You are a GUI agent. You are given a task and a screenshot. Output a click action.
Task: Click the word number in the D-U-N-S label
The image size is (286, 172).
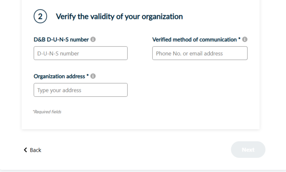click(80, 40)
